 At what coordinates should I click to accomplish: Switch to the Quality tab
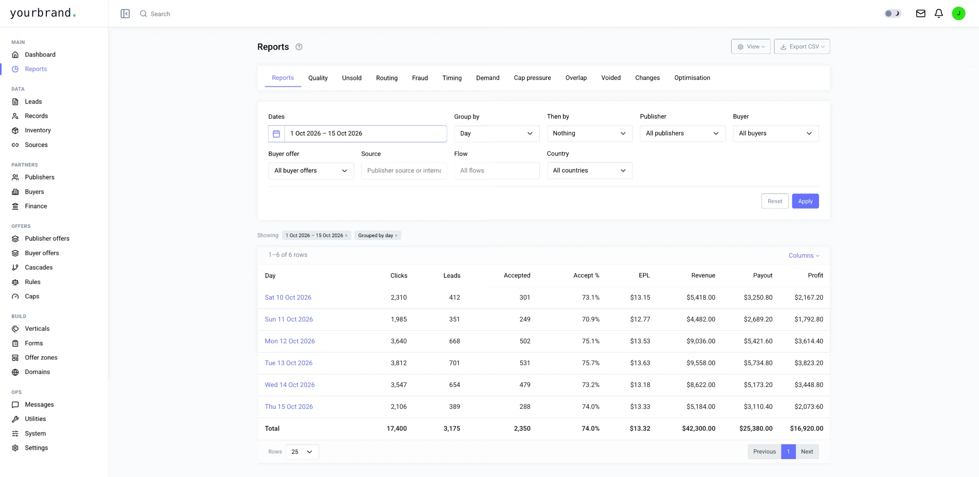pos(318,78)
